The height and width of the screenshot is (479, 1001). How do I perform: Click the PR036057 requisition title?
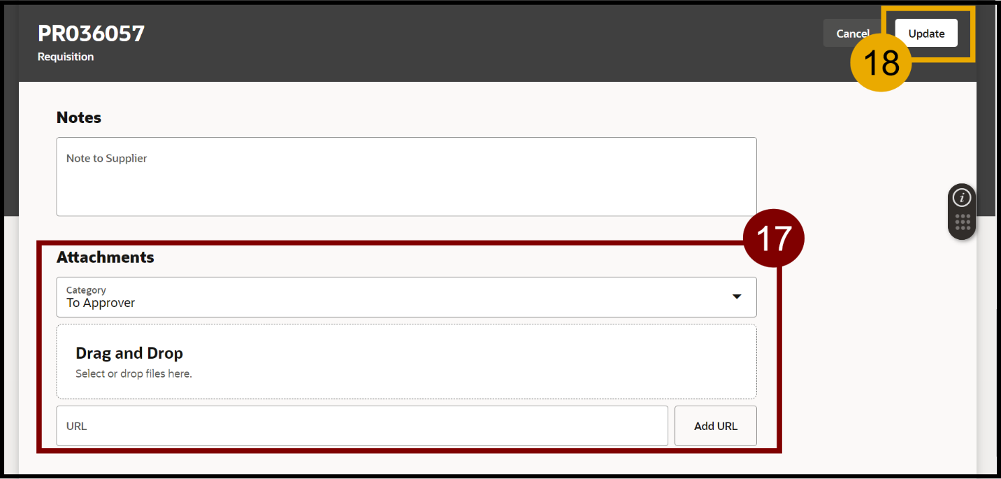pos(91,34)
